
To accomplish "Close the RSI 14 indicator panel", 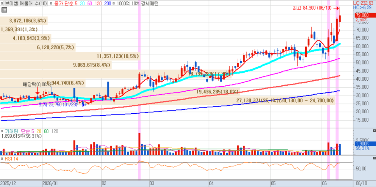I will 374,158.
